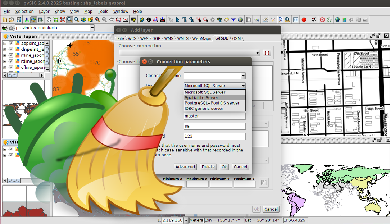Click the red exclamation mark icon
Viewport: 390px width, 224px height.
304,20
